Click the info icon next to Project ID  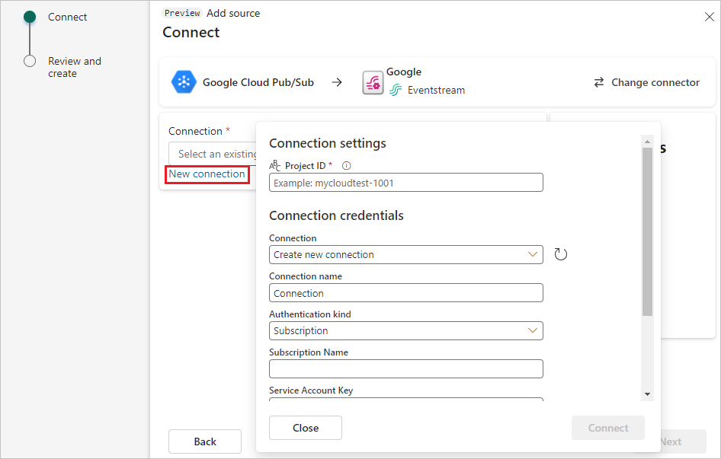347,165
